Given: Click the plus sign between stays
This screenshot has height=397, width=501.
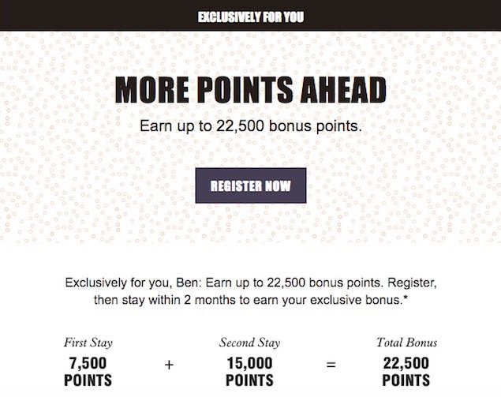Looking at the screenshot, I should (169, 365).
